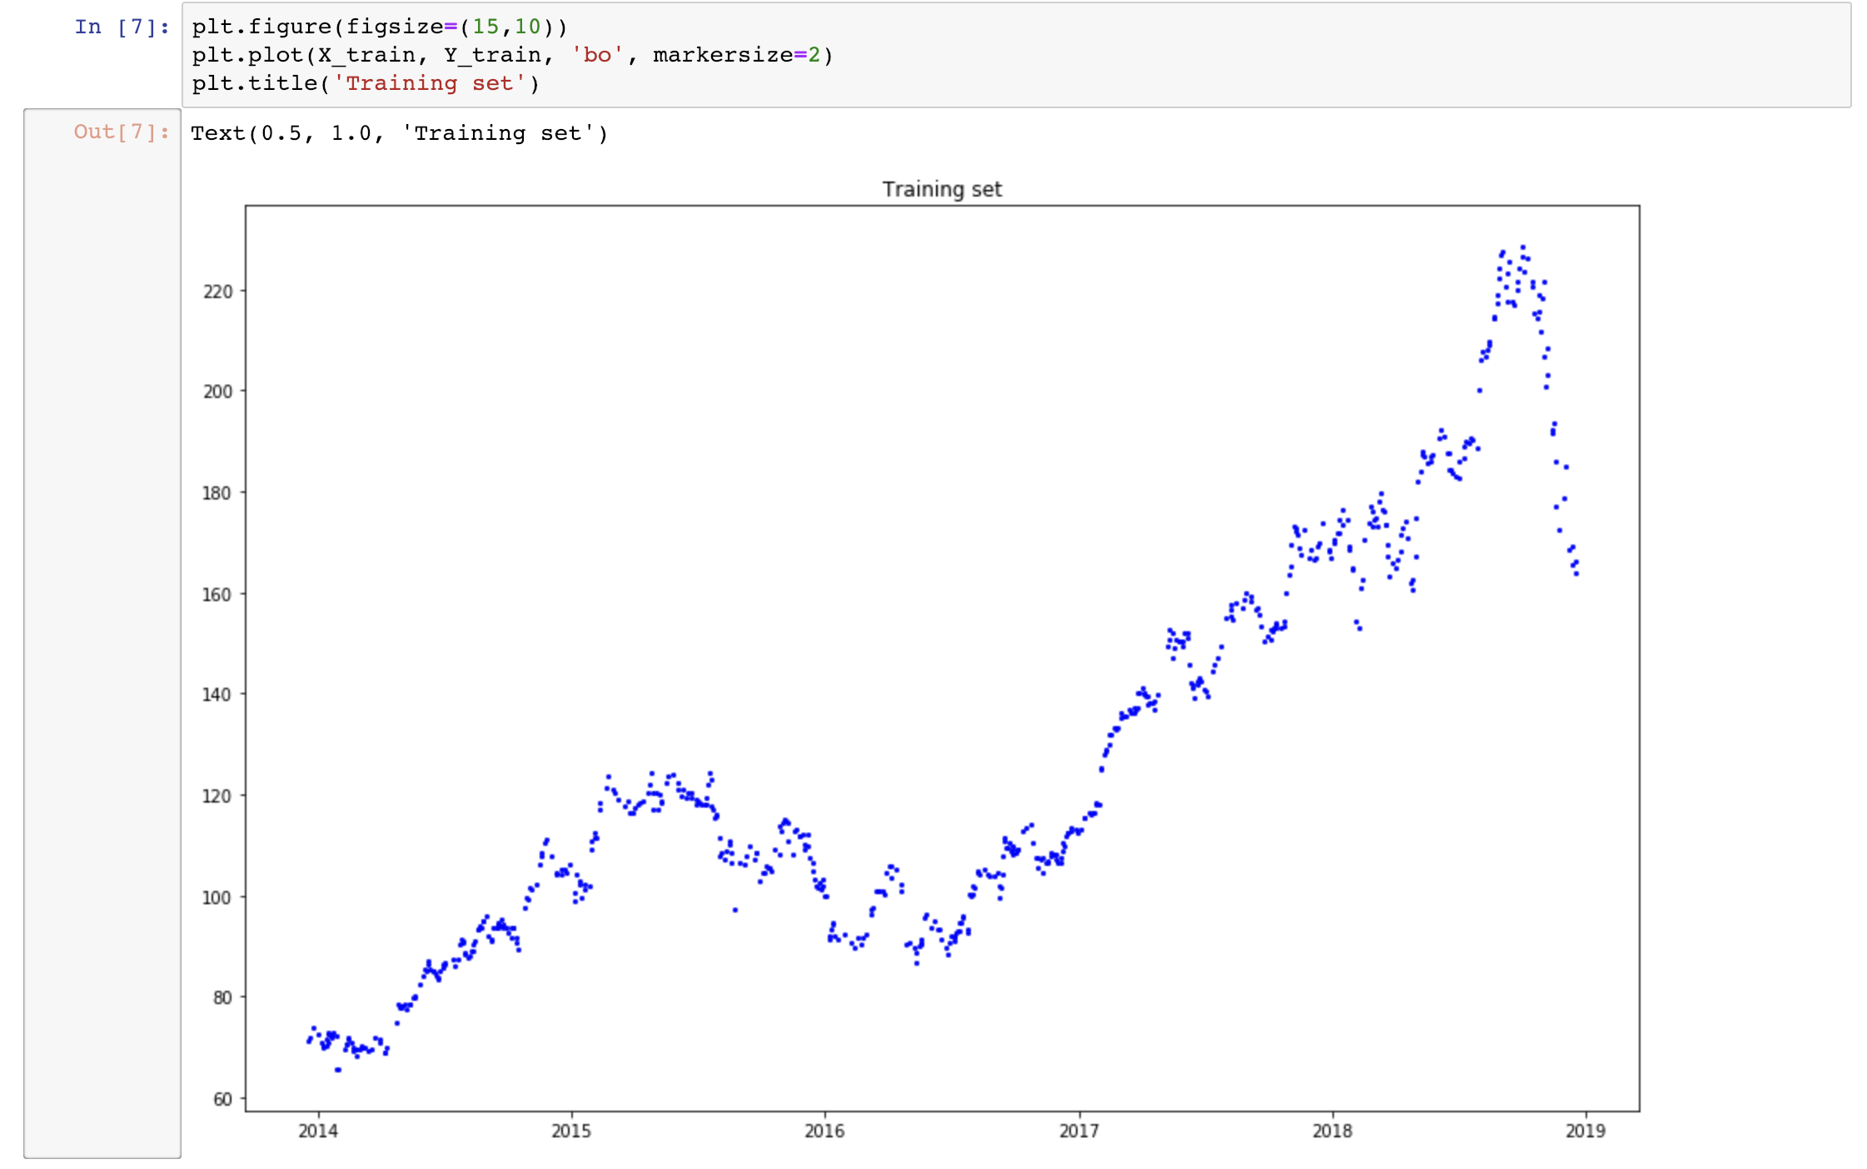Click the markersize keyword in the code
Viewport: 1867px width, 1169px height.
[722, 56]
